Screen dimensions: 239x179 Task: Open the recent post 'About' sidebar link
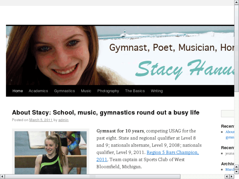(x=230, y=135)
